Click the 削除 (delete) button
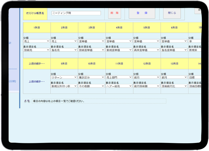The width and height of the screenshot is (209, 151). (114, 13)
